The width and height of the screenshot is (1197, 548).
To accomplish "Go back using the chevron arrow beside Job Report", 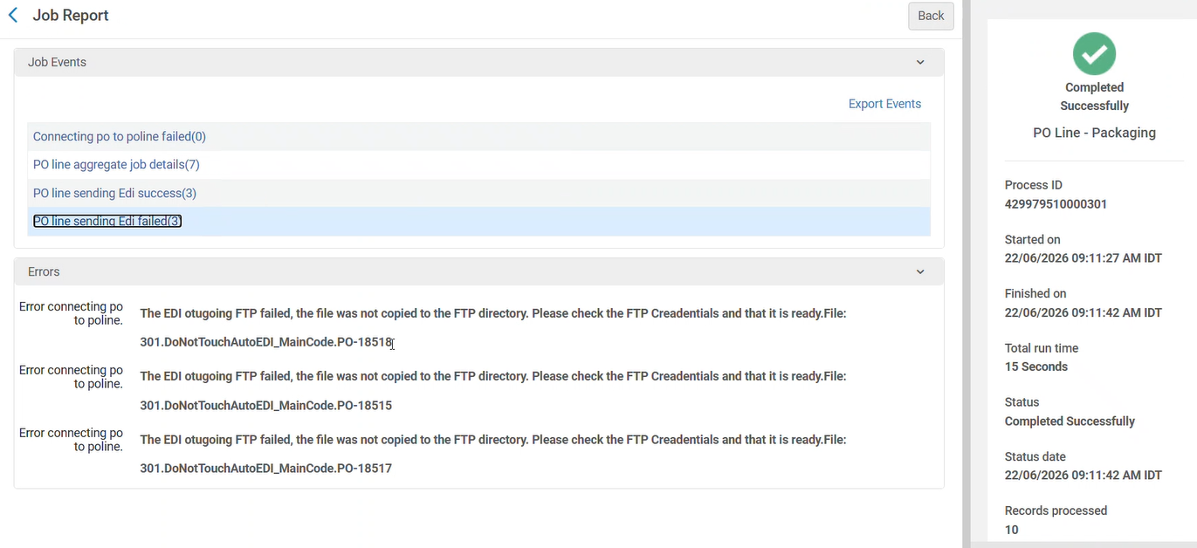I will pos(13,16).
